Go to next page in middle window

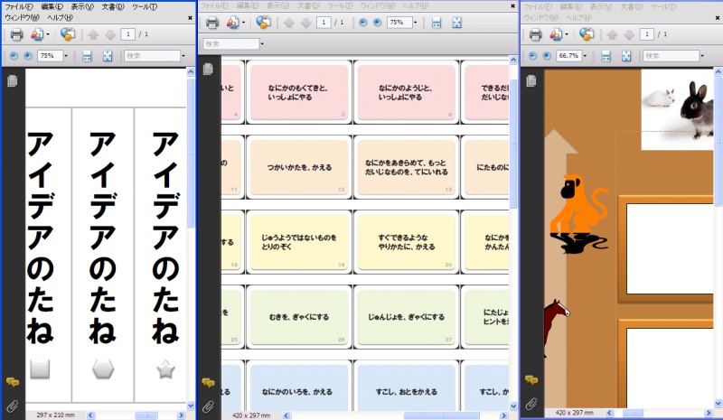[x=305, y=23]
